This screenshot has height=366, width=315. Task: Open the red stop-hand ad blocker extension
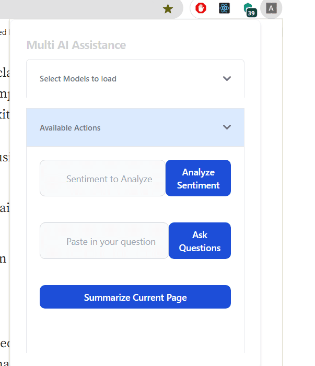tap(201, 8)
